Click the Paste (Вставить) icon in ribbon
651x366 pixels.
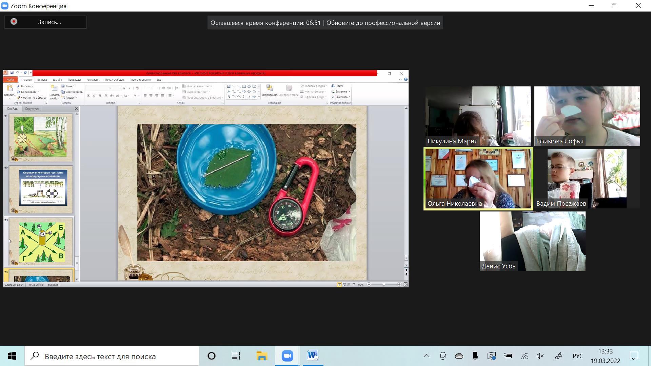click(9, 89)
